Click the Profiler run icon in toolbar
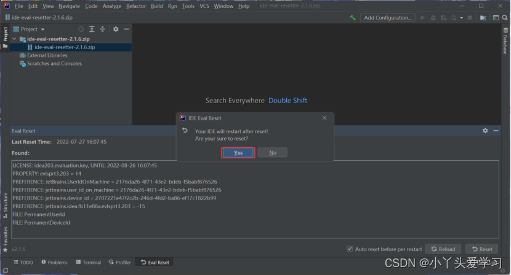Screen dimensions: 511x275 (x=454, y=18)
